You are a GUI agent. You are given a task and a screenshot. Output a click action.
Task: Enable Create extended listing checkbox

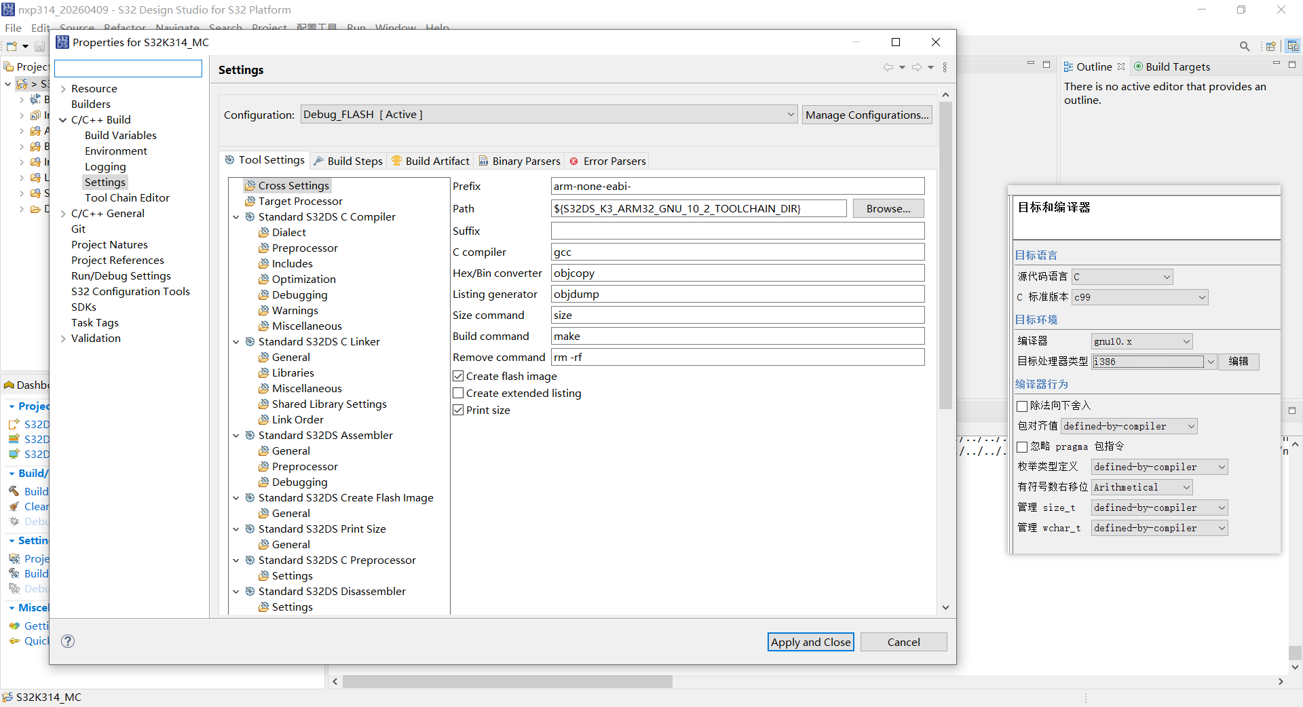coord(458,393)
